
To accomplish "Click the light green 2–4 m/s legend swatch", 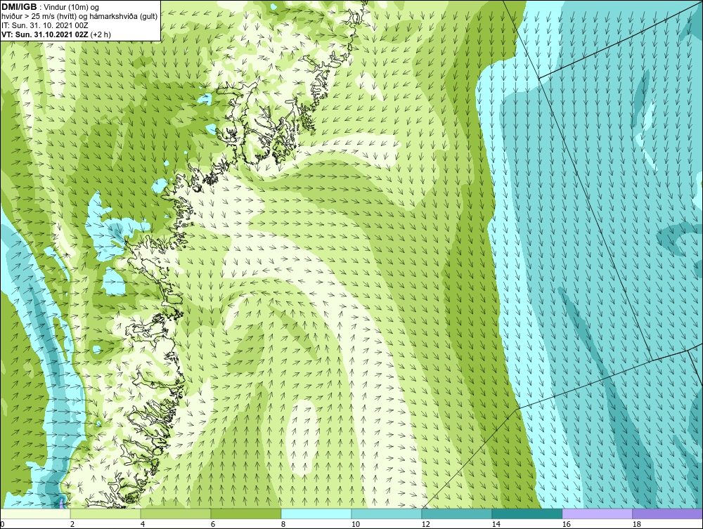I will [x=105, y=514].
